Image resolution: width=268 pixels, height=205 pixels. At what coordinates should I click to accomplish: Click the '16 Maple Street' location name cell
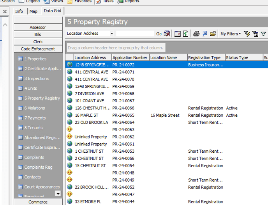(165, 115)
